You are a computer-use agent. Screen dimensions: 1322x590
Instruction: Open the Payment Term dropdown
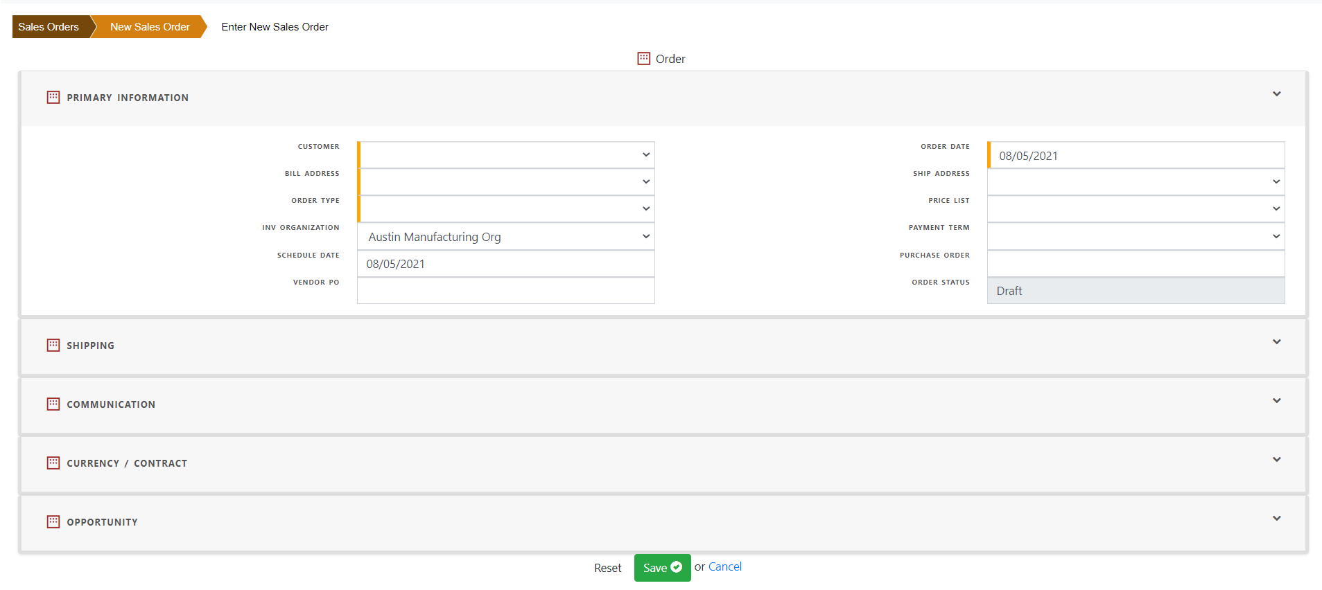point(1136,237)
